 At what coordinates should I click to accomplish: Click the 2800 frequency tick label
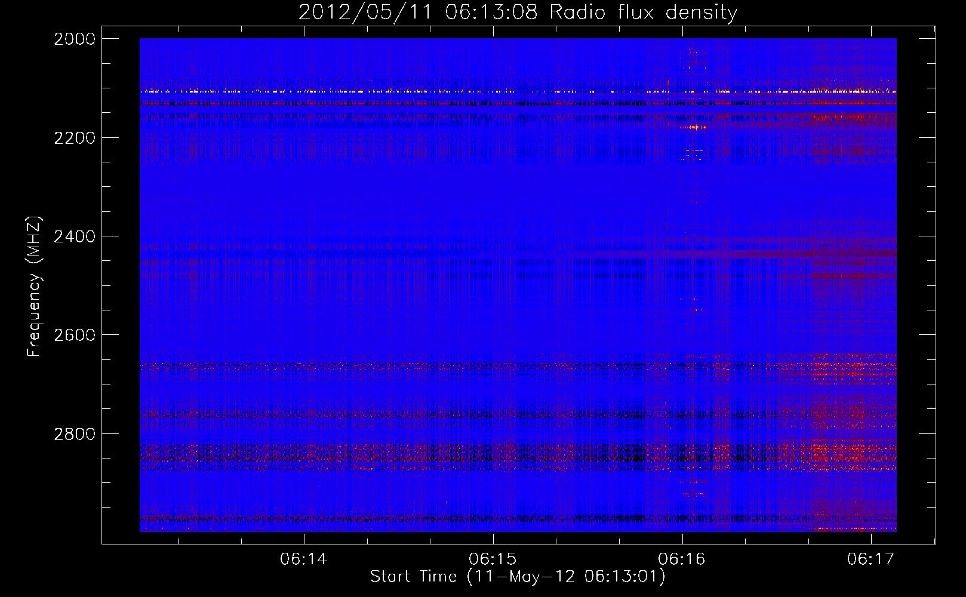click(x=75, y=433)
